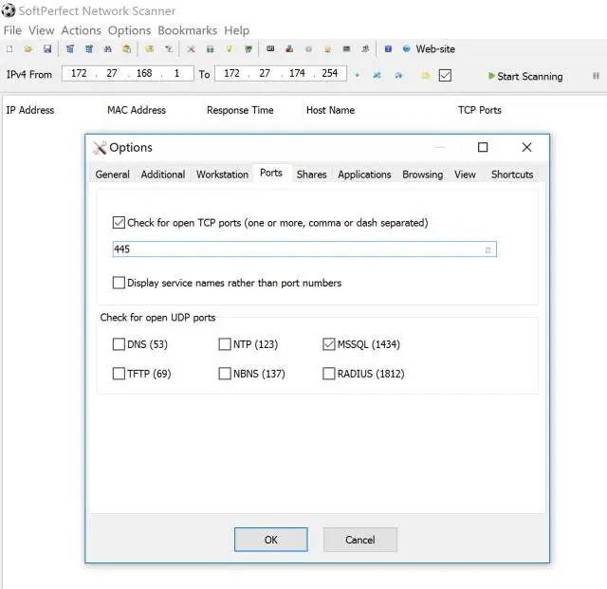Click the IP Address column header
This screenshot has width=607, height=589.
[30, 110]
